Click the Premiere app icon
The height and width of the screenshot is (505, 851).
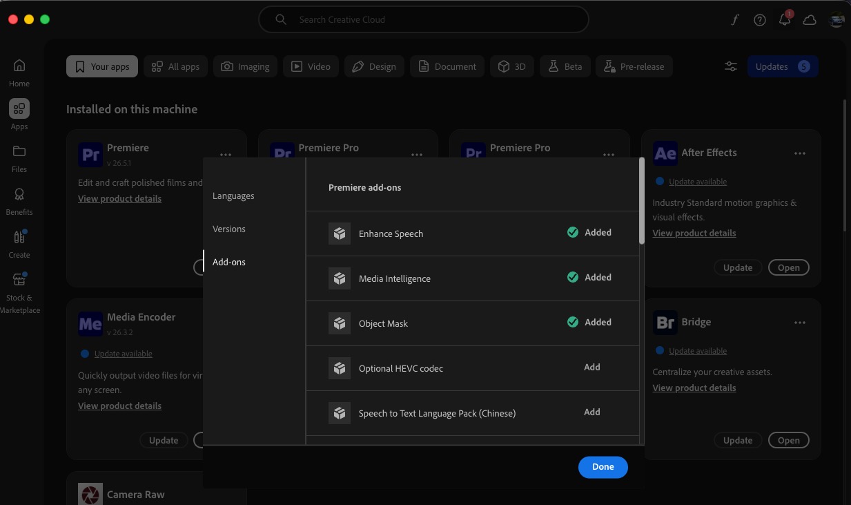click(90, 154)
